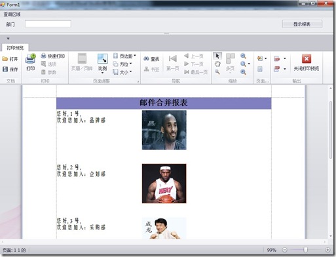The image size is (336, 257).
Task: Maximize the Form1 window
Action: [313, 3]
